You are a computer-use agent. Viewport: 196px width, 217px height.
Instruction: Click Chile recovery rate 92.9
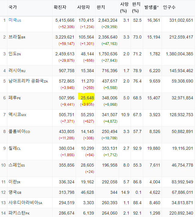[x=137, y=148]
